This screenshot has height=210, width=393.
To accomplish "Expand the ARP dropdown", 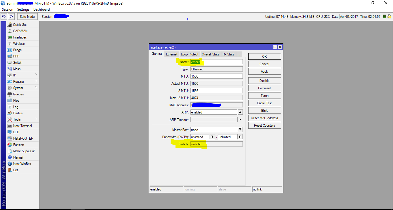I will point(240,112).
